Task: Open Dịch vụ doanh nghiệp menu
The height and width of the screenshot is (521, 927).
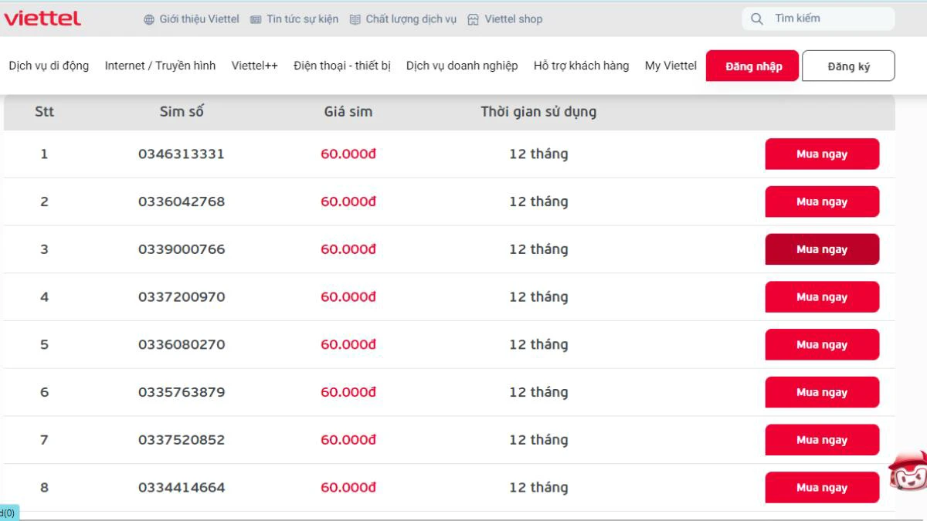Action: 462,66
